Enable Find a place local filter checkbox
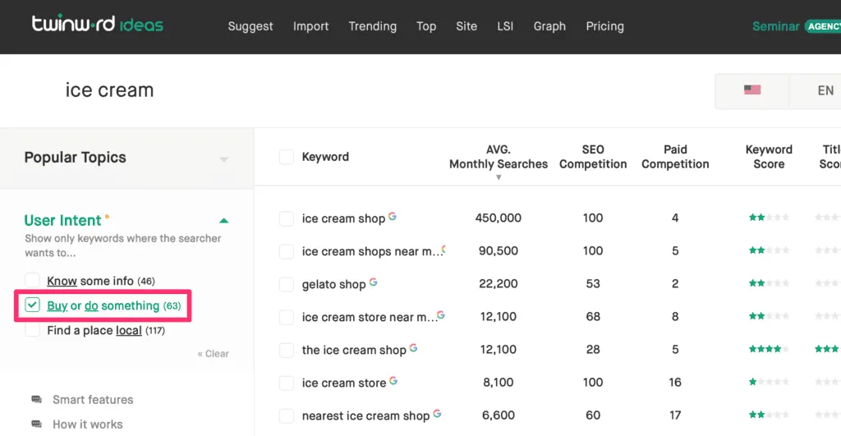The image size is (841, 436). click(x=32, y=330)
